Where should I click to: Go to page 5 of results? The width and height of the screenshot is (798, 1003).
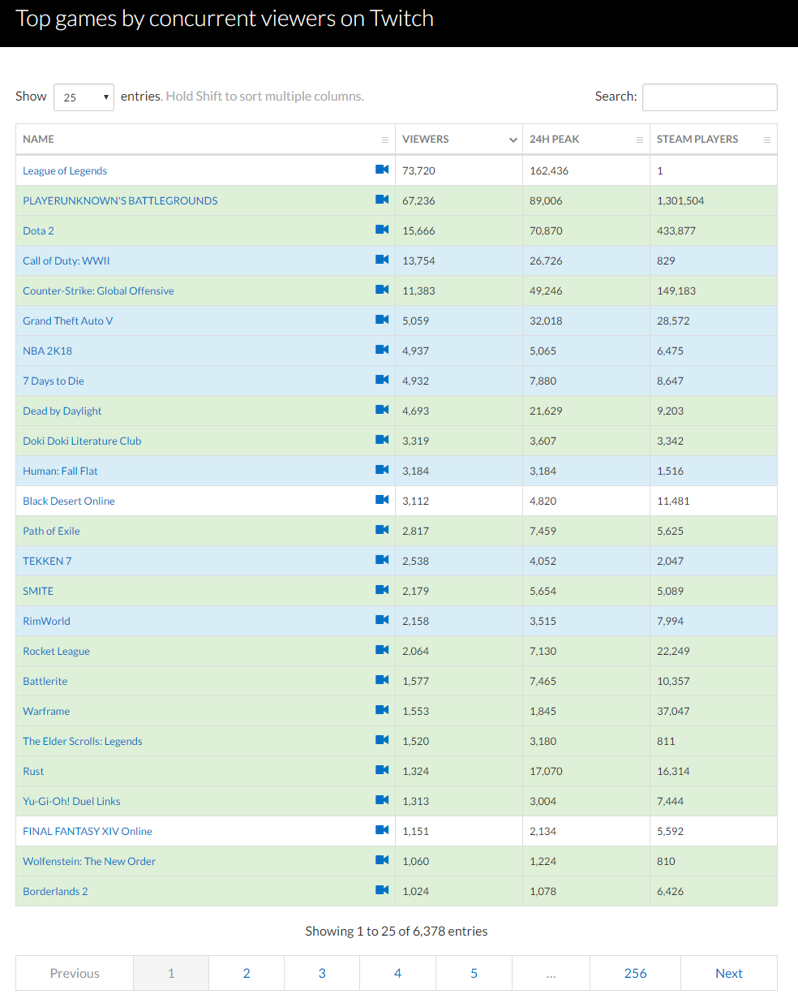[x=474, y=973]
